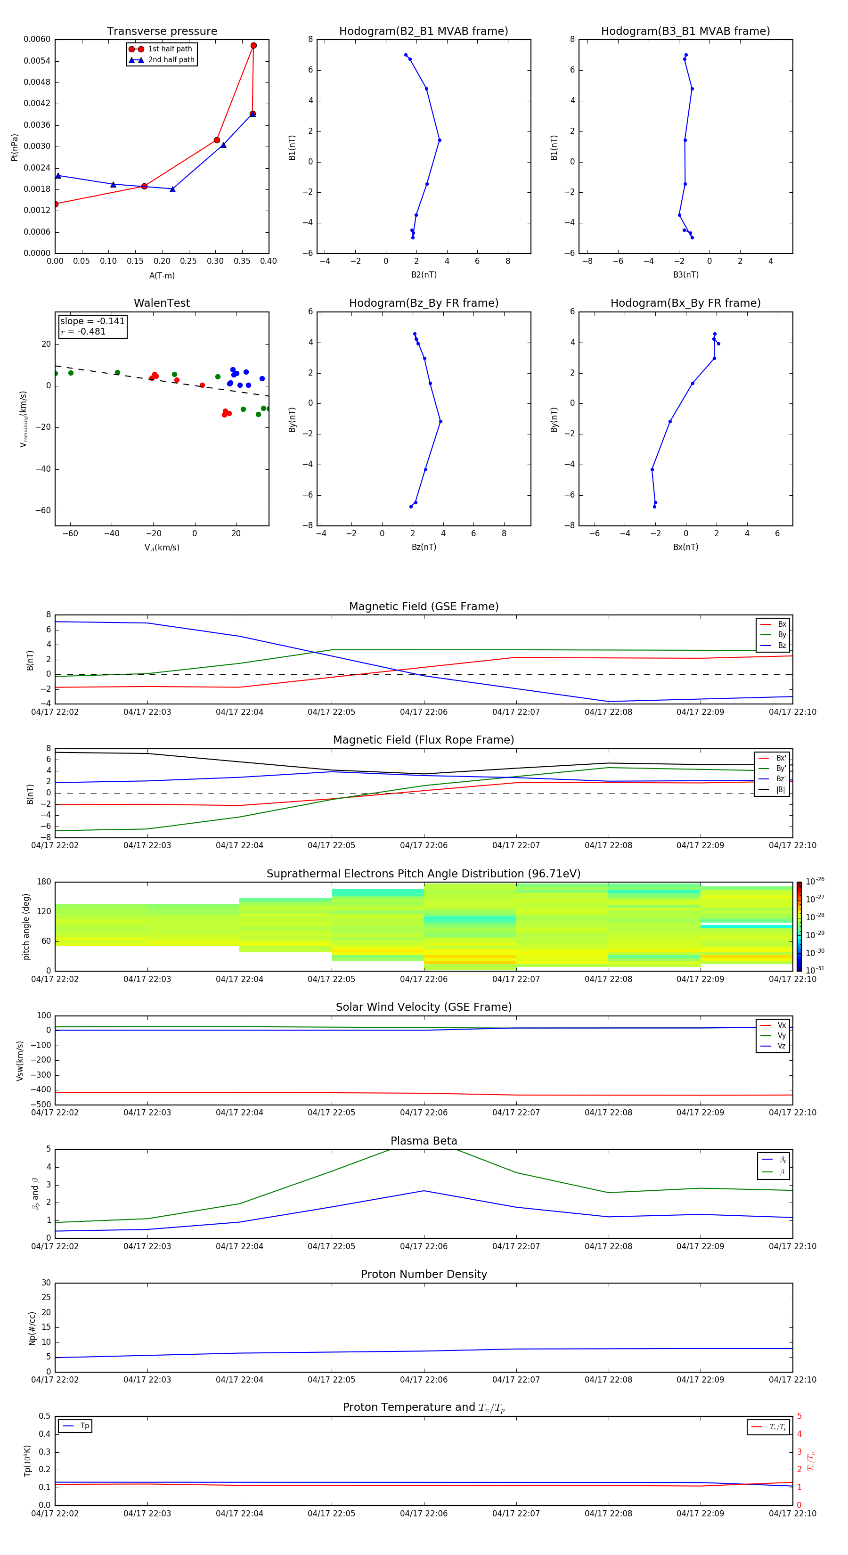This screenshot has width=848, height=1555.
Task: Click 'Vz' in the solar wind velocity legend
Action: tap(773, 1046)
